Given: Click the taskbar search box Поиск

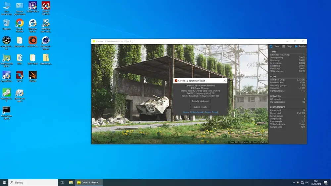Looking at the screenshot, I should 33,182.
